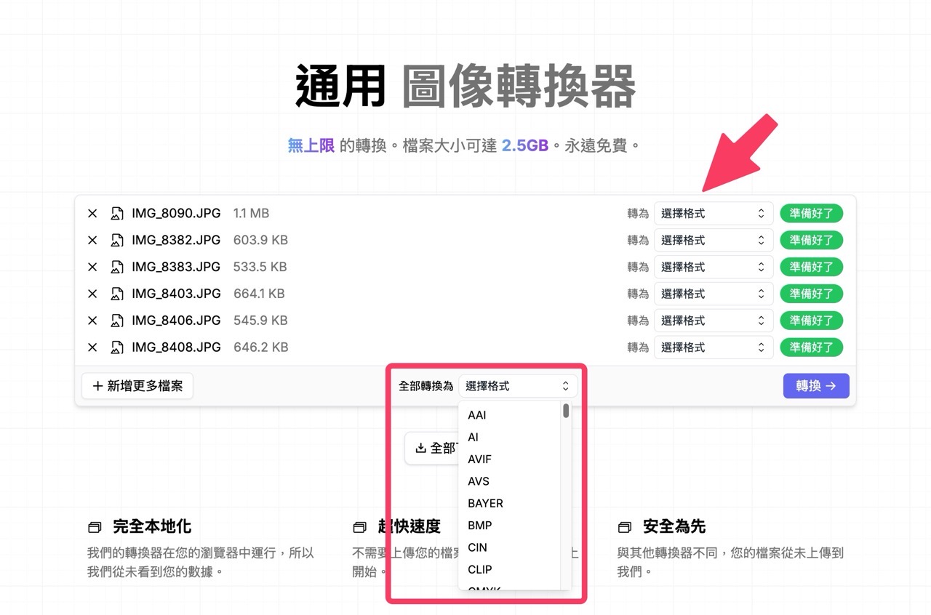
Task: Click the format list scrollbar thumb
Action: (566, 411)
